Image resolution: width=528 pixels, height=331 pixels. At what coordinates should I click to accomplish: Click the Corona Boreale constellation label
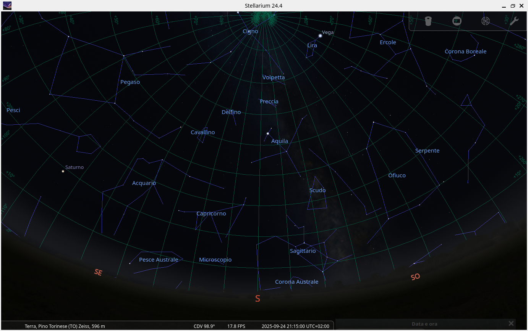click(465, 51)
